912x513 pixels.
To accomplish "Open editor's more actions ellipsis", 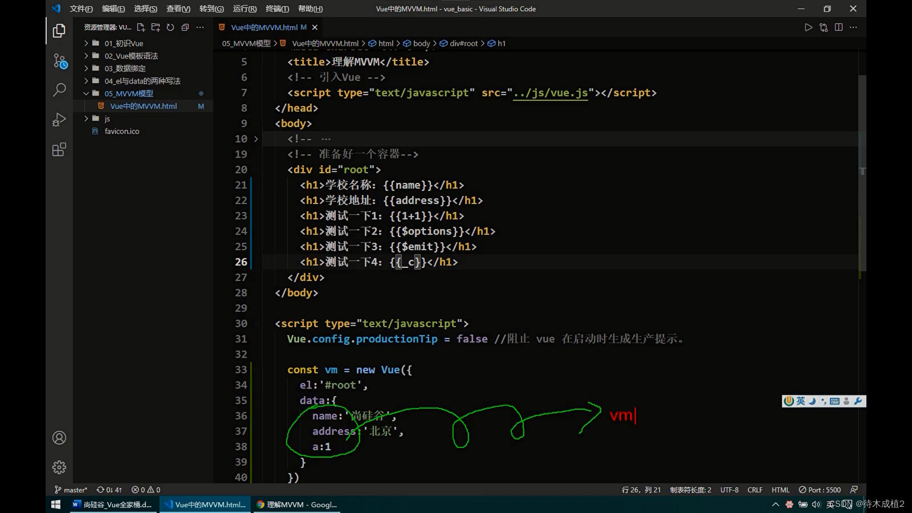I will point(854,28).
